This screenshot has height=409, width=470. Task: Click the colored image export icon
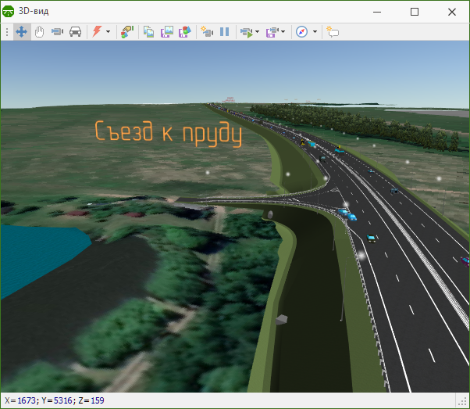click(185, 32)
